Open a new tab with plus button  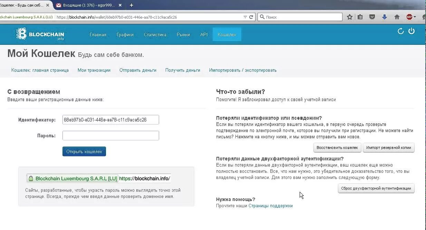(132, 5)
